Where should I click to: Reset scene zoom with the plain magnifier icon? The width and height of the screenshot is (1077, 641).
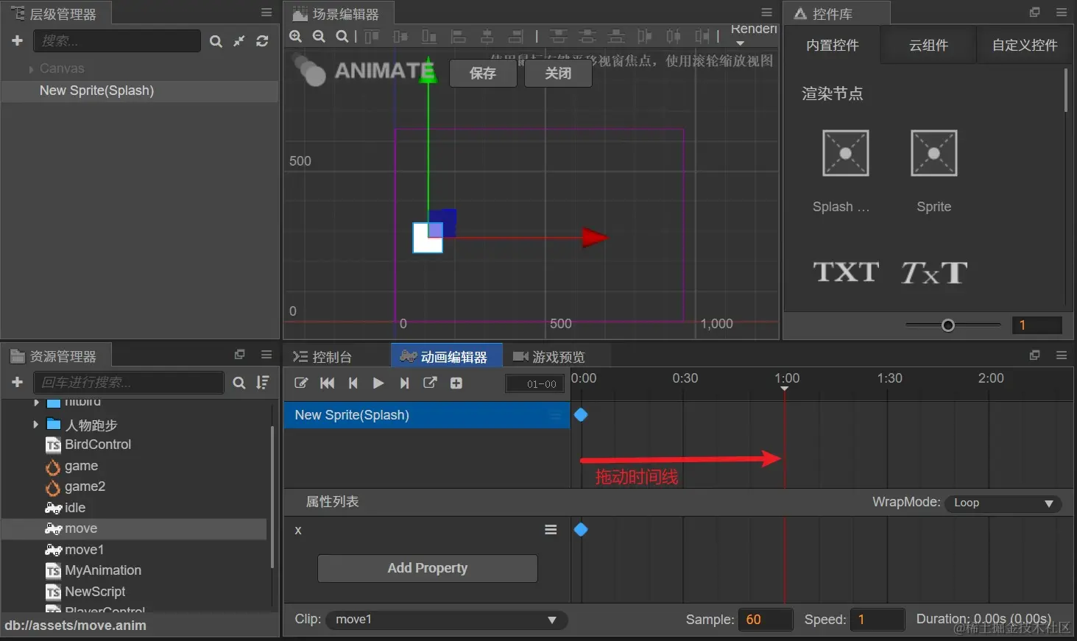click(x=342, y=36)
